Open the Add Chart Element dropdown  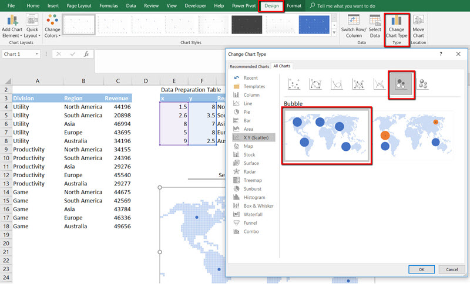coord(12,25)
